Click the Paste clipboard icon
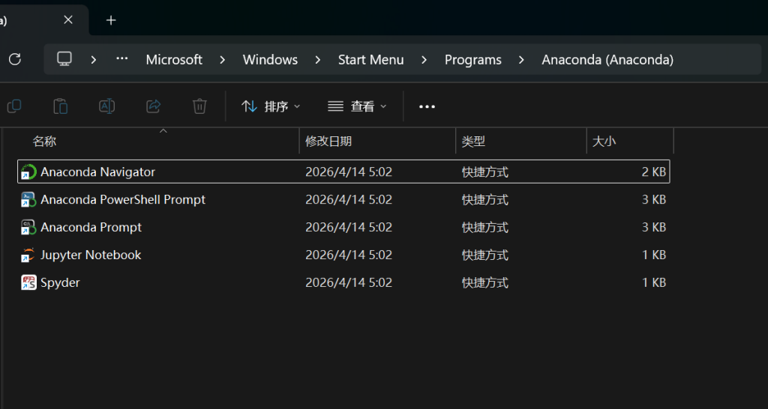 61,106
